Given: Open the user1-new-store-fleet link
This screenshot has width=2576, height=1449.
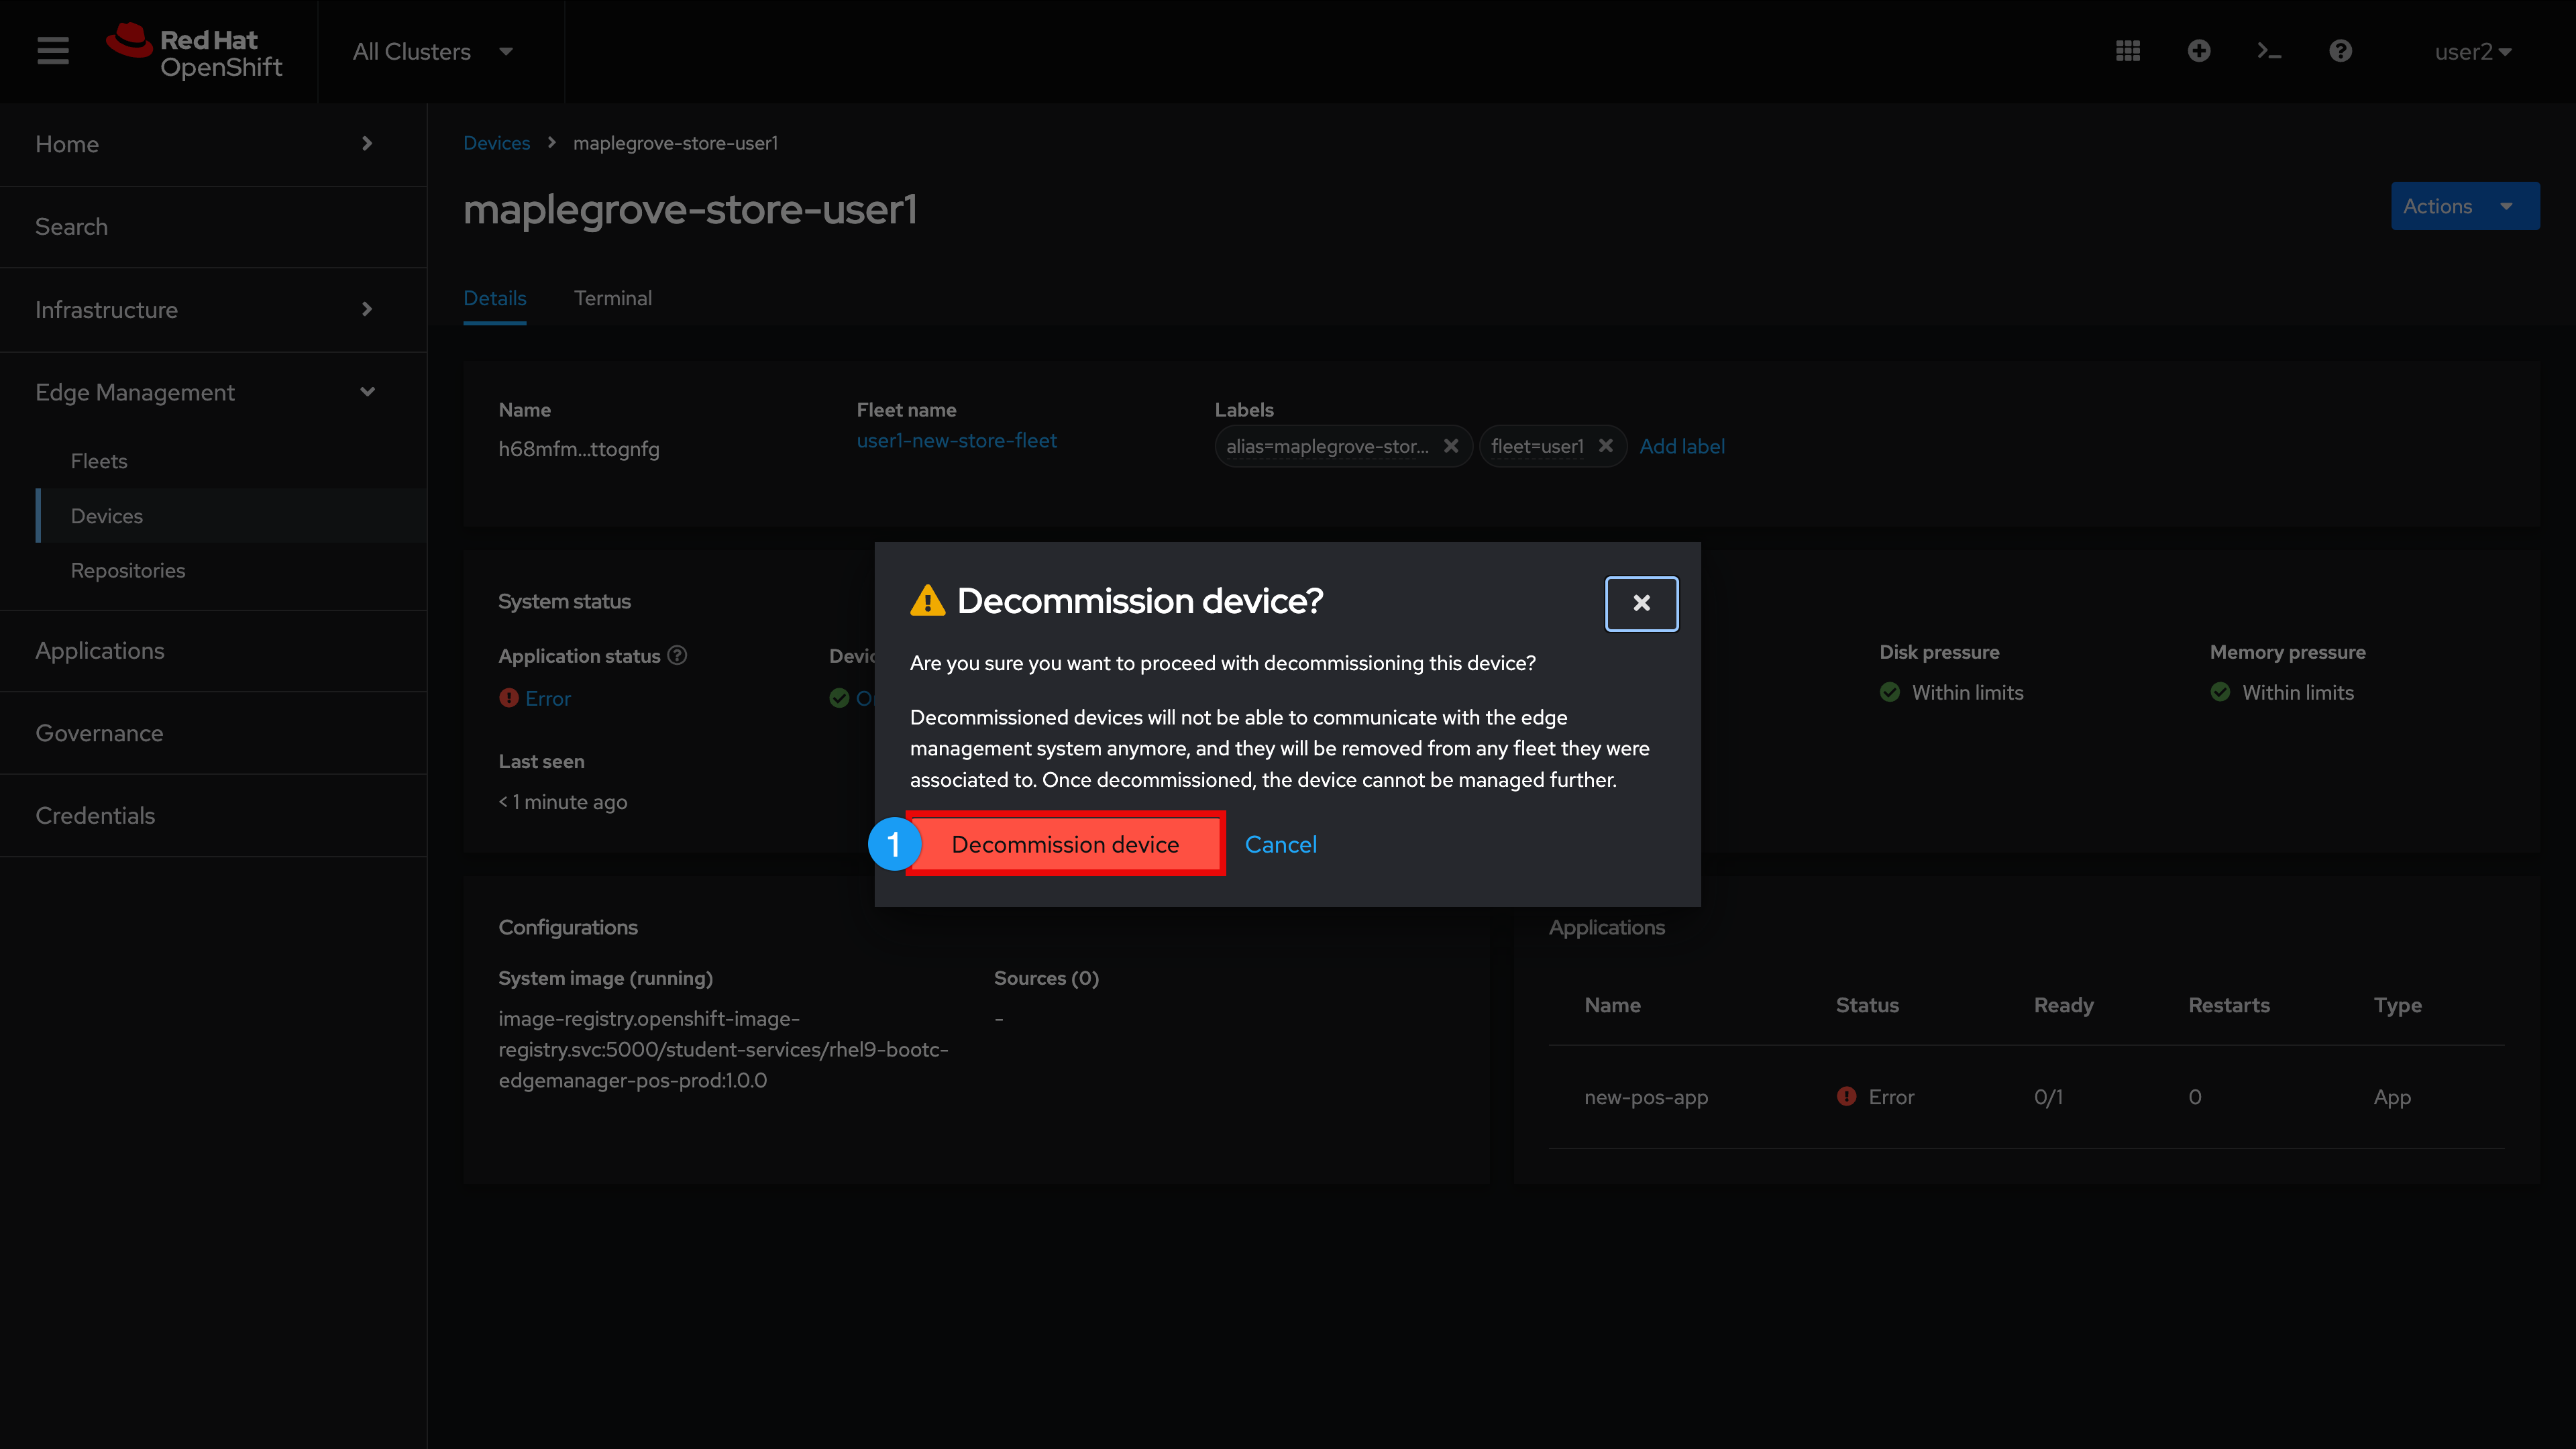Looking at the screenshot, I should (x=956, y=440).
